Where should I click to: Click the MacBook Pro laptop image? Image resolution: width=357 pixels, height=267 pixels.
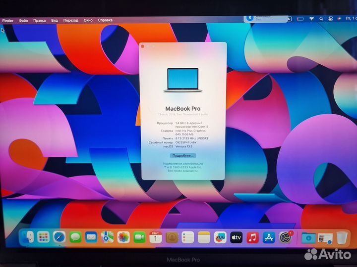pyautogui.click(x=183, y=80)
